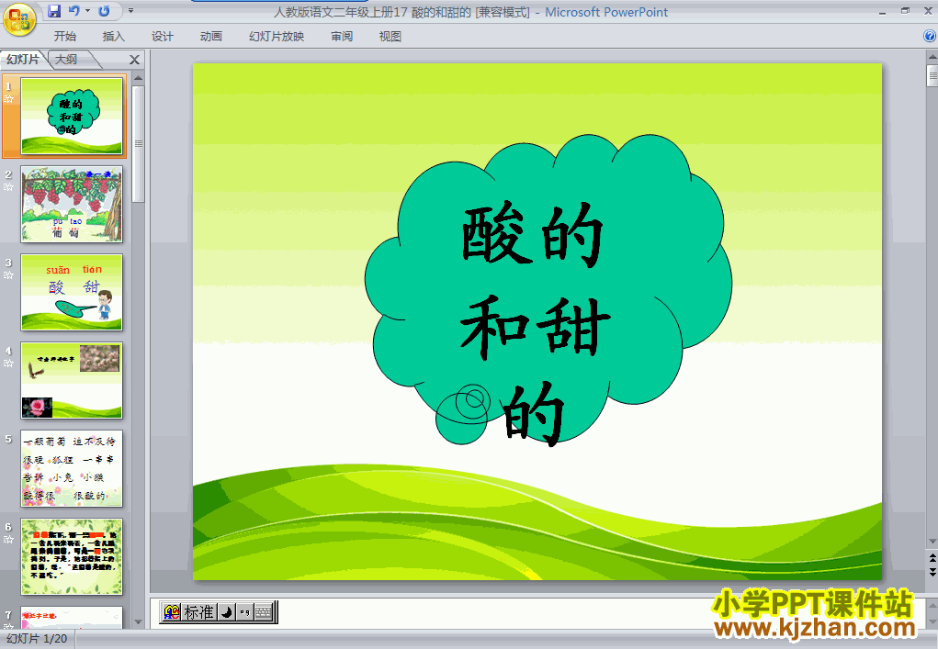
Task: Click the animation star icon beside slide 2
Action: (x=8, y=187)
